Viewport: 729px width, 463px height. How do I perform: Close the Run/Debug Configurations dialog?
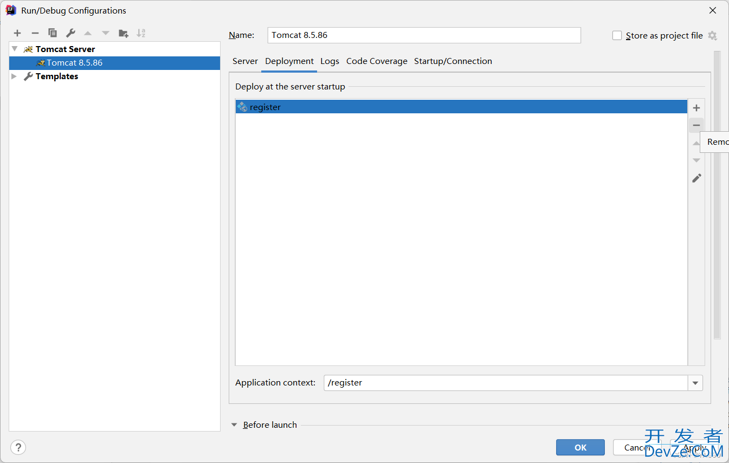point(713,10)
